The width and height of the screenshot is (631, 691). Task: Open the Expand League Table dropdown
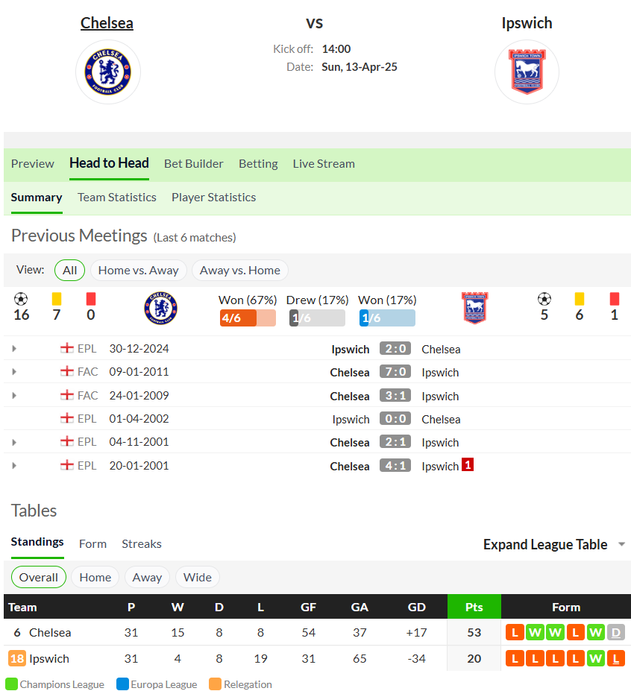554,544
